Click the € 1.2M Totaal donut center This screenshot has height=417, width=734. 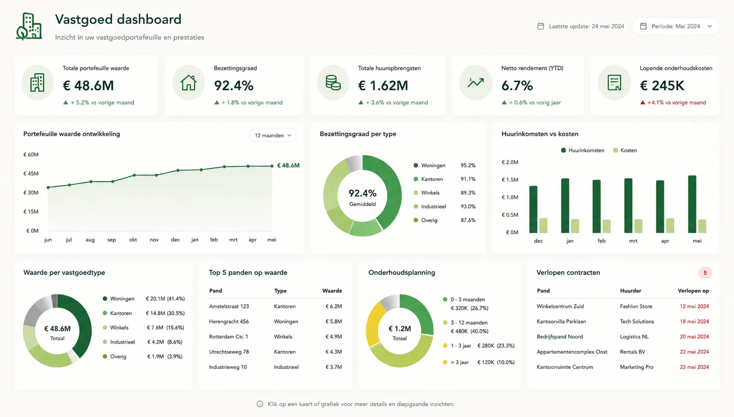point(400,333)
